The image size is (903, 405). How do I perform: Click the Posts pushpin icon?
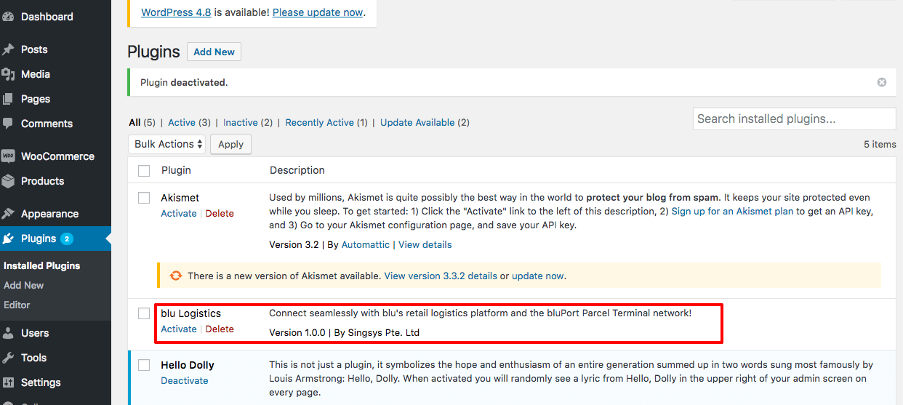(x=8, y=49)
